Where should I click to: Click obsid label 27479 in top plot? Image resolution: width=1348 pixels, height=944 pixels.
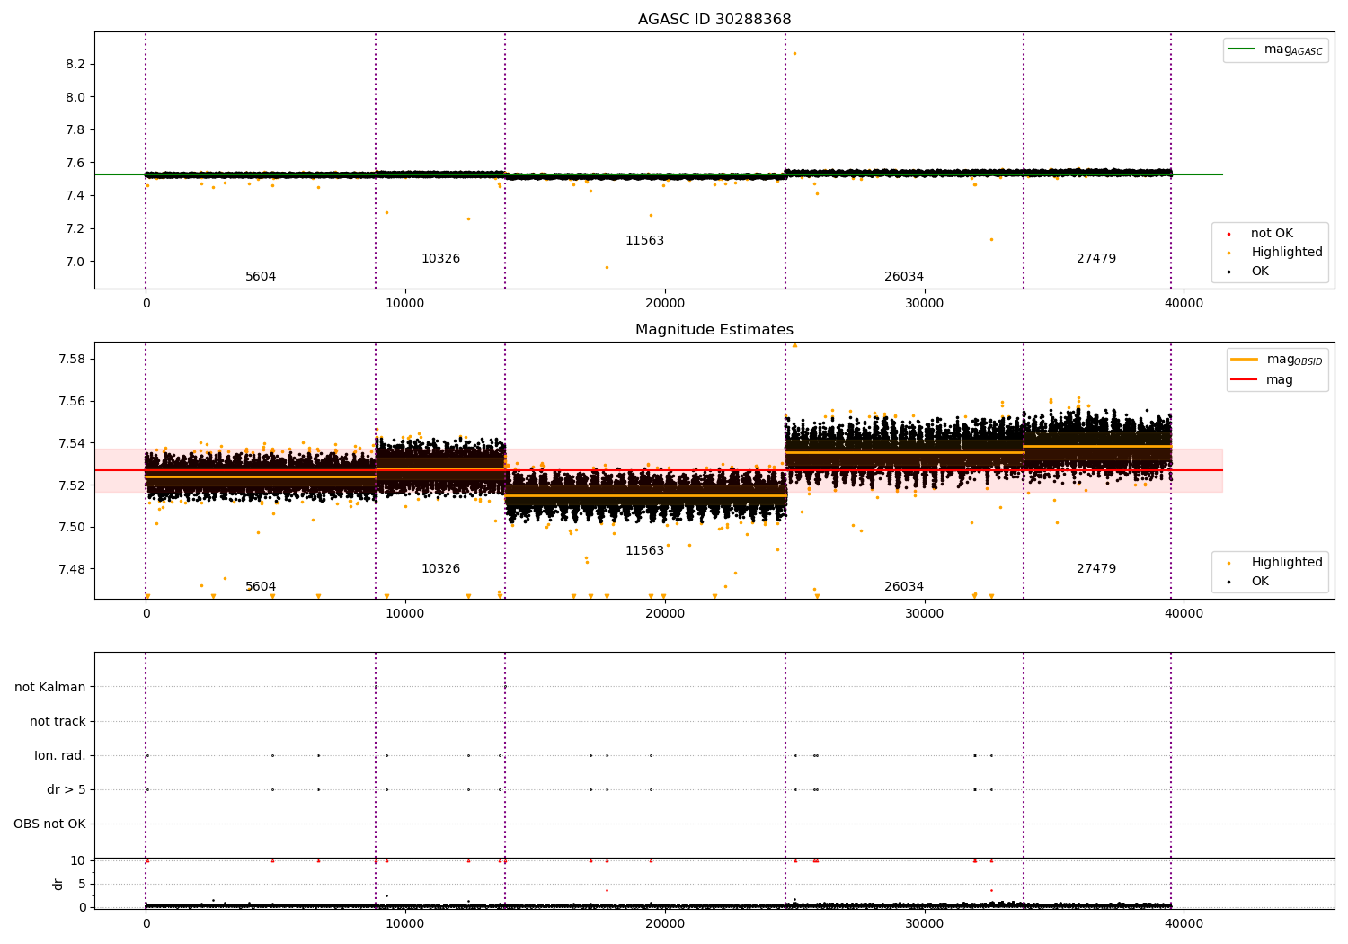[x=1096, y=259]
